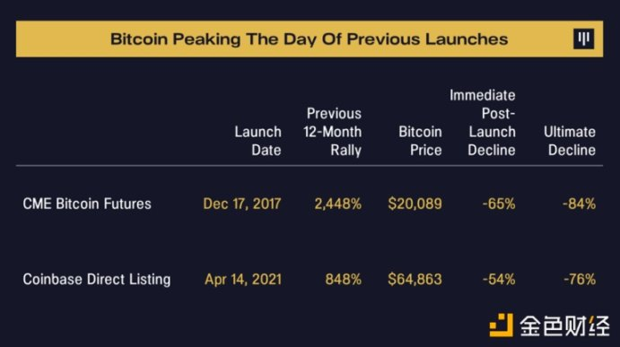Click the -84% ultimate decline value
620x347 pixels.
[580, 204]
